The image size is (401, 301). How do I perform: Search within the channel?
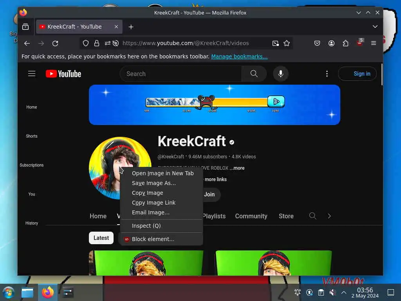312,216
